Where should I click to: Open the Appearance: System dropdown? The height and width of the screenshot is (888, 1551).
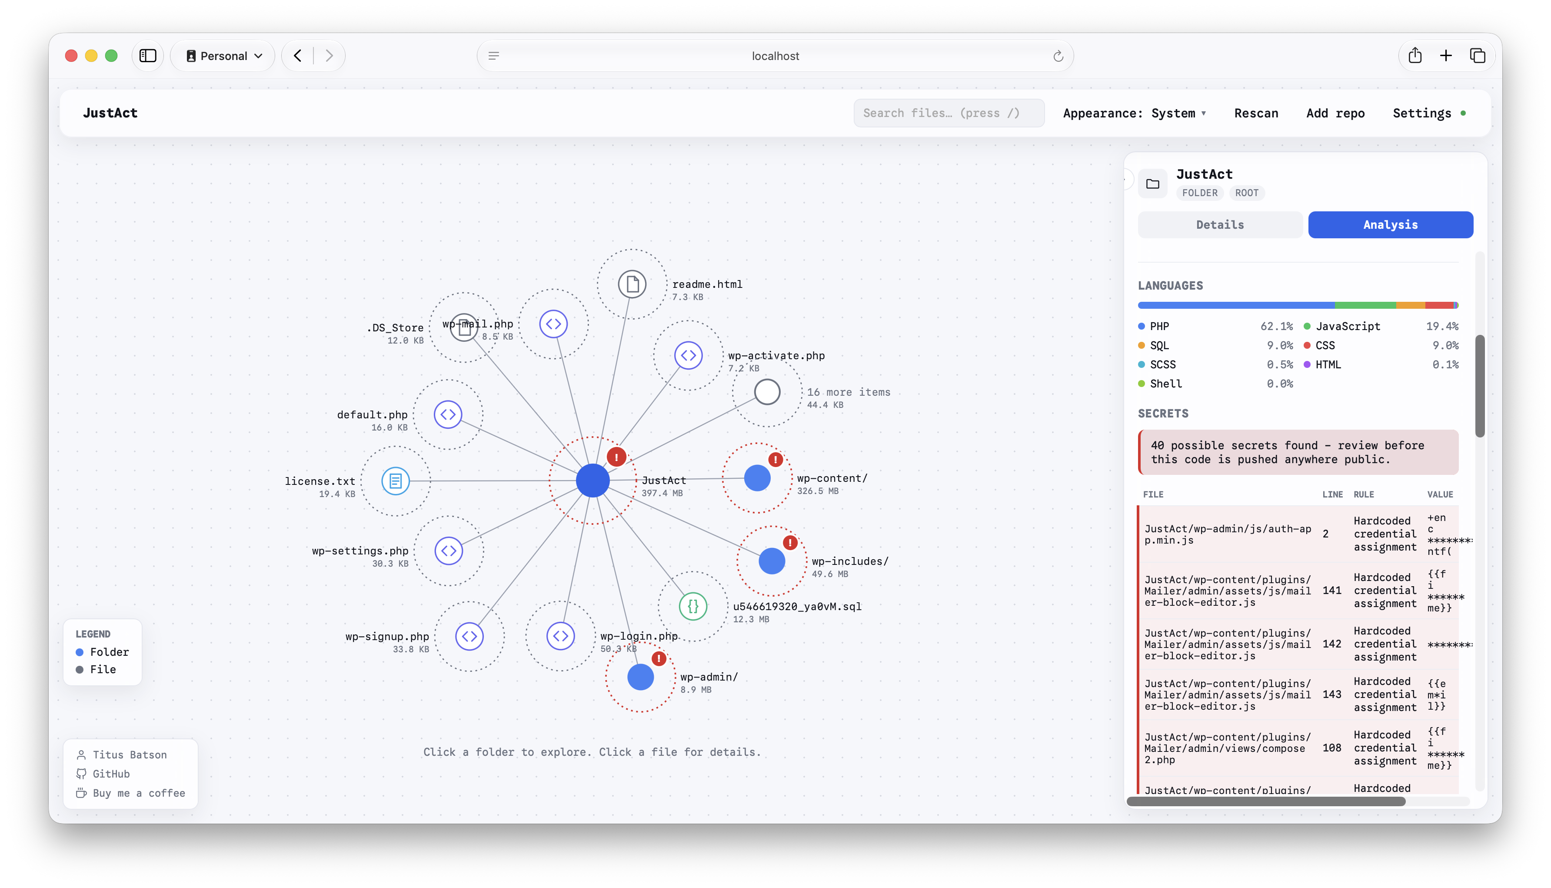click(1135, 114)
